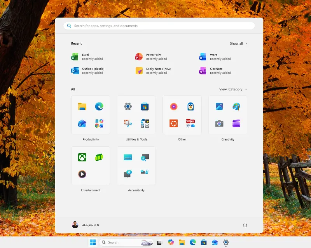Screen dimensions: 311x248
Task: Open Clipchamp in Creativity group
Action: pos(236,123)
